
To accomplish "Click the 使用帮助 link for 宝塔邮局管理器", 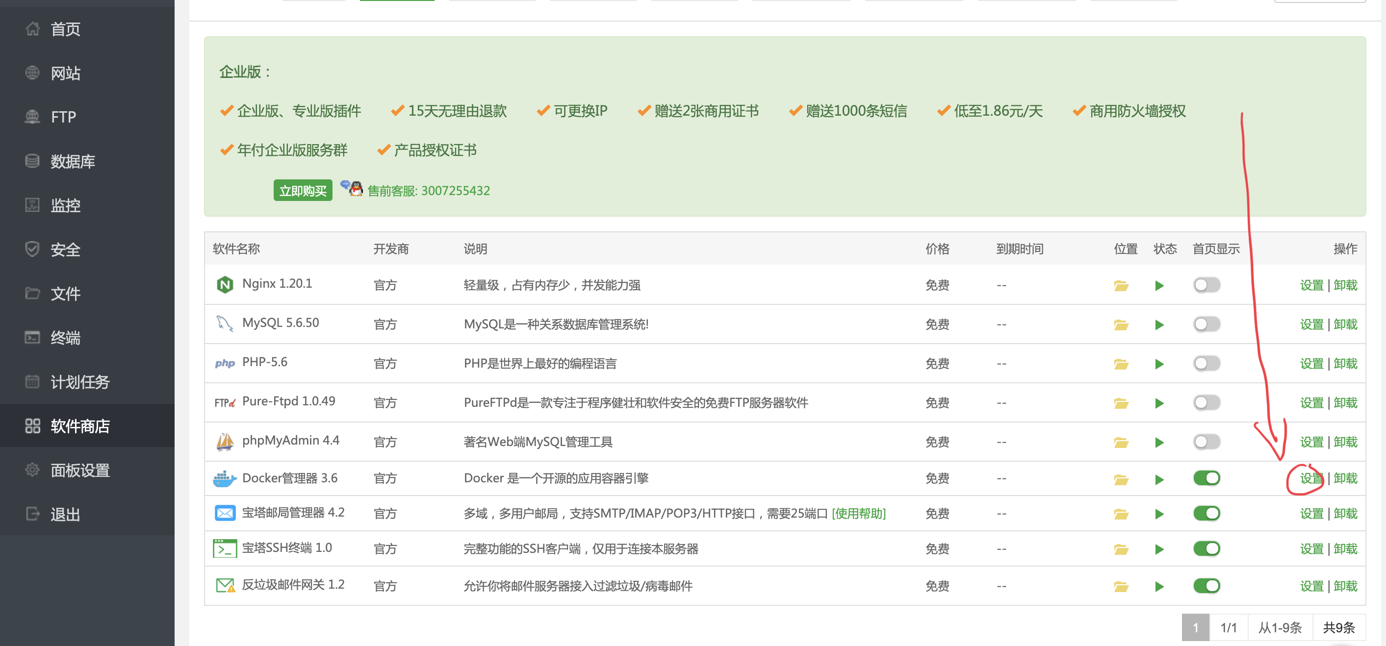I will (x=858, y=514).
